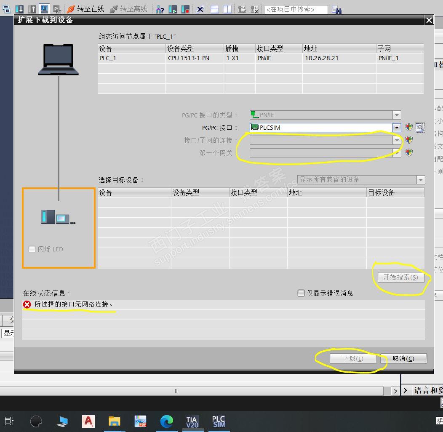Select the PLC_1 row in the access table
The image size is (443, 432).
pos(261,58)
